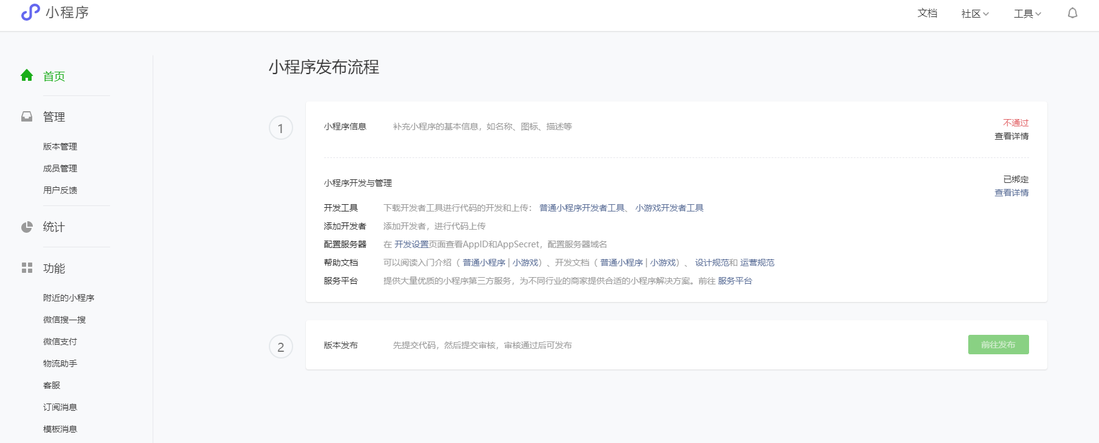
Task: Click the 管理 inbox icon
Action: pos(27,116)
